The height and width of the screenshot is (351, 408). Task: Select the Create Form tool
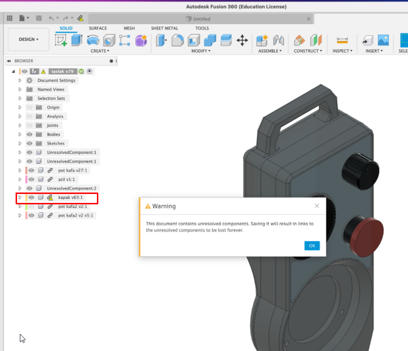(x=141, y=40)
